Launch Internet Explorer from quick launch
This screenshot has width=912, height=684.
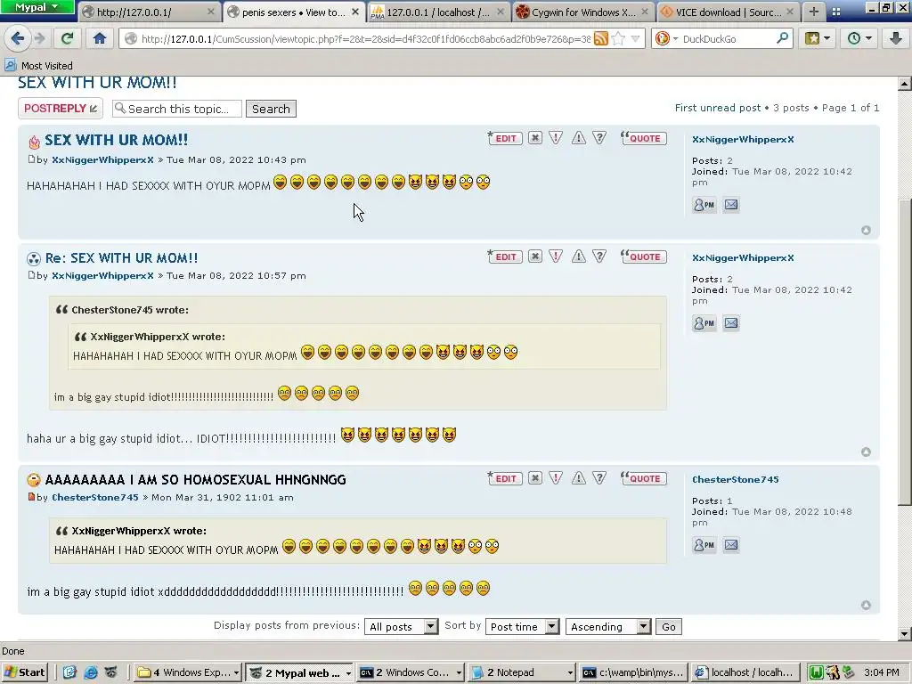click(x=90, y=672)
